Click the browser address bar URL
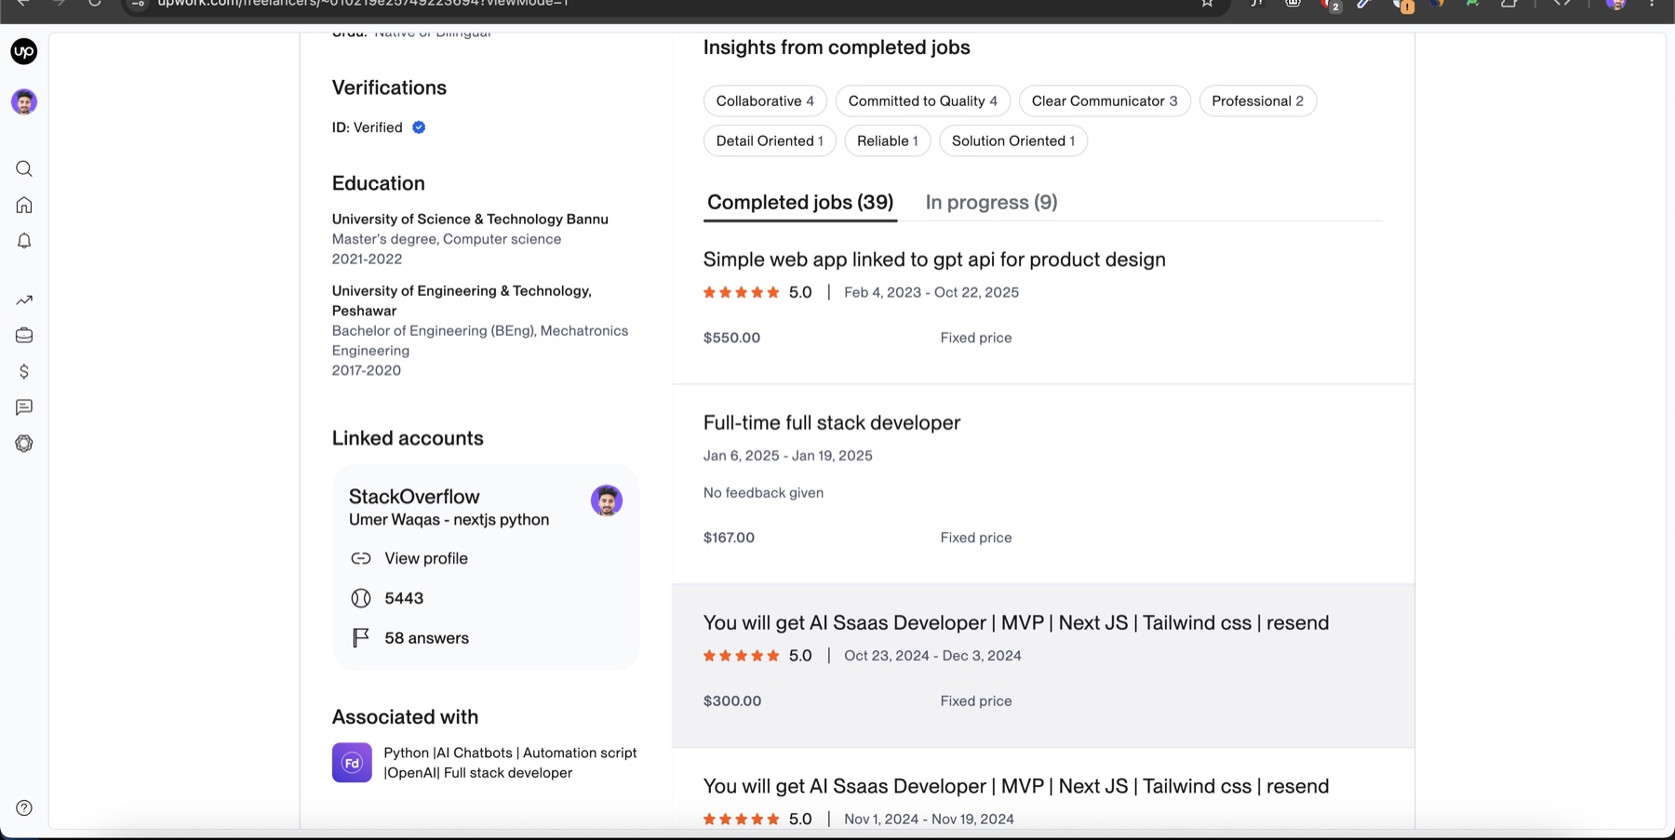Screen dimensions: 1675x840 363,4
